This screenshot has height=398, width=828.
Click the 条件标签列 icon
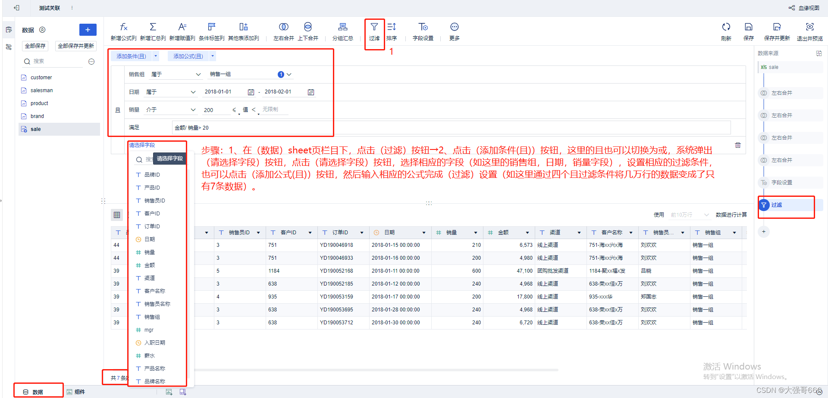pyautogui.click(x=211, y=27)
